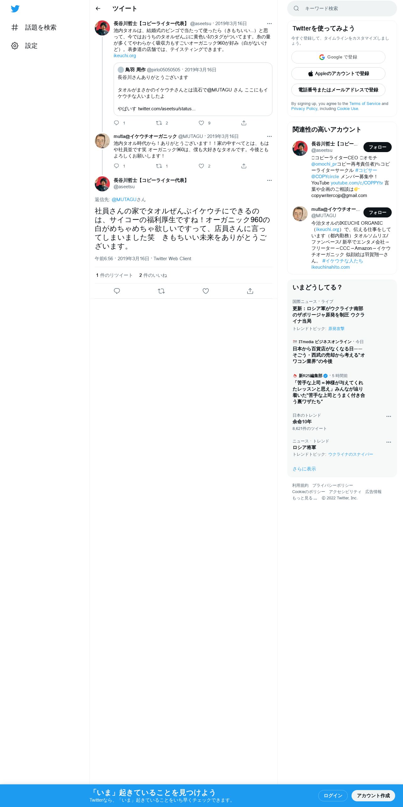Reply to the main tweet via bubble icon
Viewport: 403px width, 807px height.
pos(117,291)
